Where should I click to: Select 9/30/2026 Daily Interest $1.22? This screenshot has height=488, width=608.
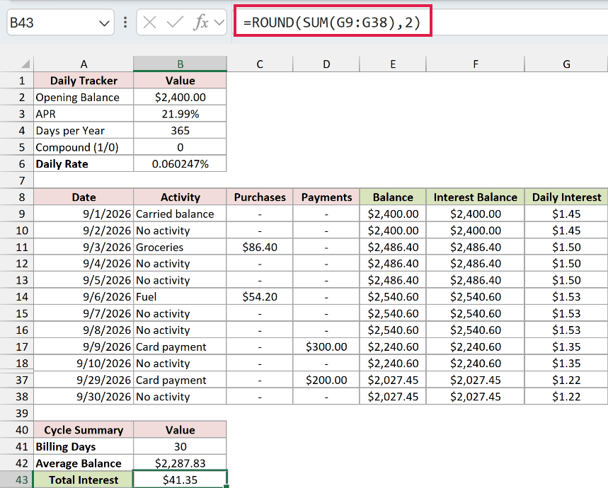click(x=566, y=397)
